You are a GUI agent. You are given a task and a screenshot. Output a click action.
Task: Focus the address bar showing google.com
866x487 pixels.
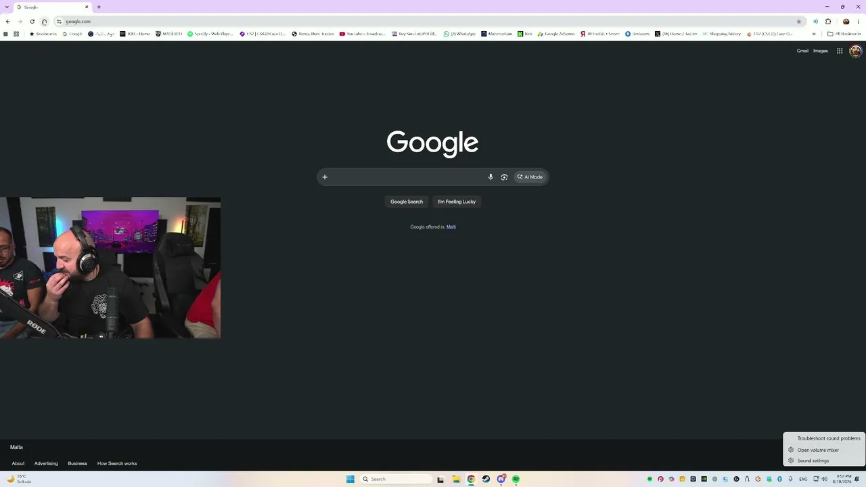pyautogui.click(x=426, y=22)
